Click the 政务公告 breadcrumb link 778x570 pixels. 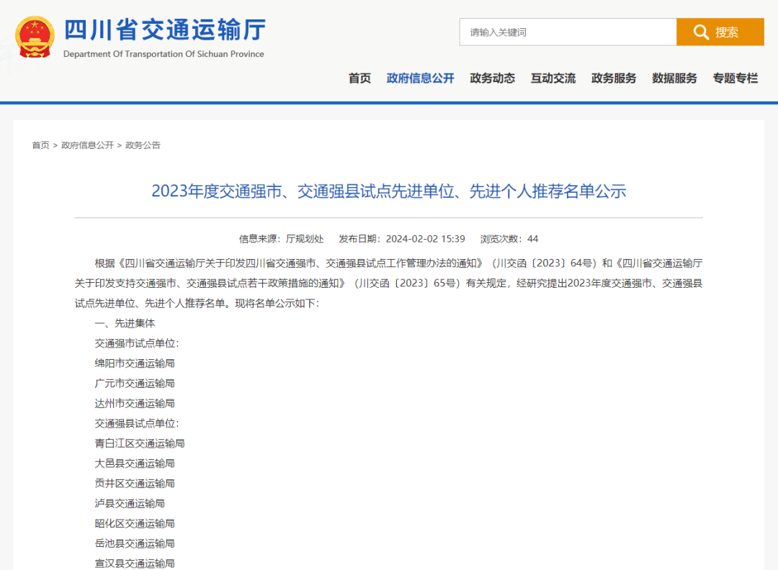point(143,145)
